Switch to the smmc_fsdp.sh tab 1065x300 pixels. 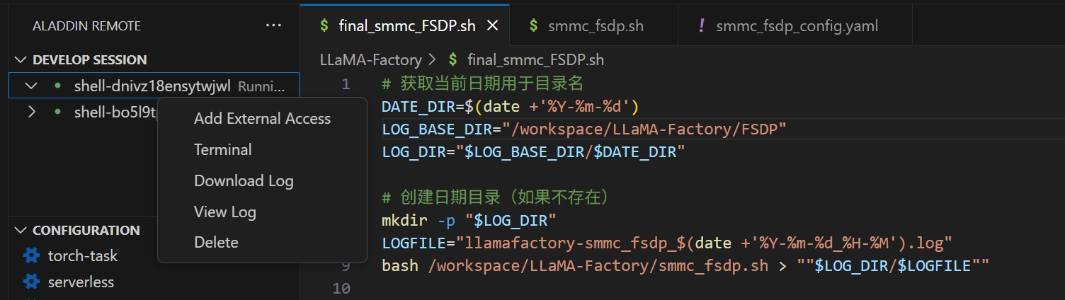click(x=595, y=26)
